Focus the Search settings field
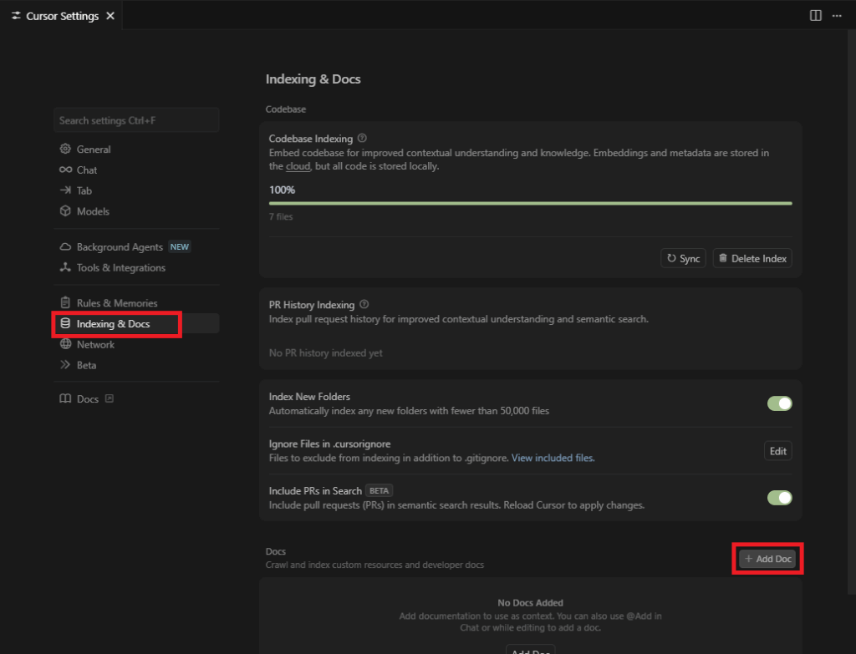The height and width of the screenshot is (654, 856). click(x=136, y=120)
